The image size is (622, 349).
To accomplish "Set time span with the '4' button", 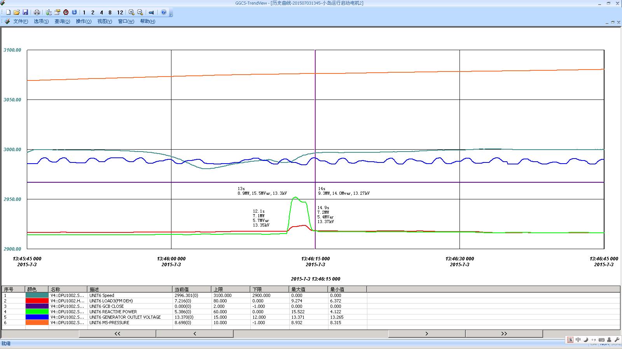I will [101, 12].
